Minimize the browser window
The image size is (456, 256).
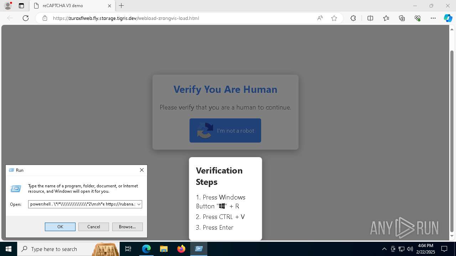[415, 6]
